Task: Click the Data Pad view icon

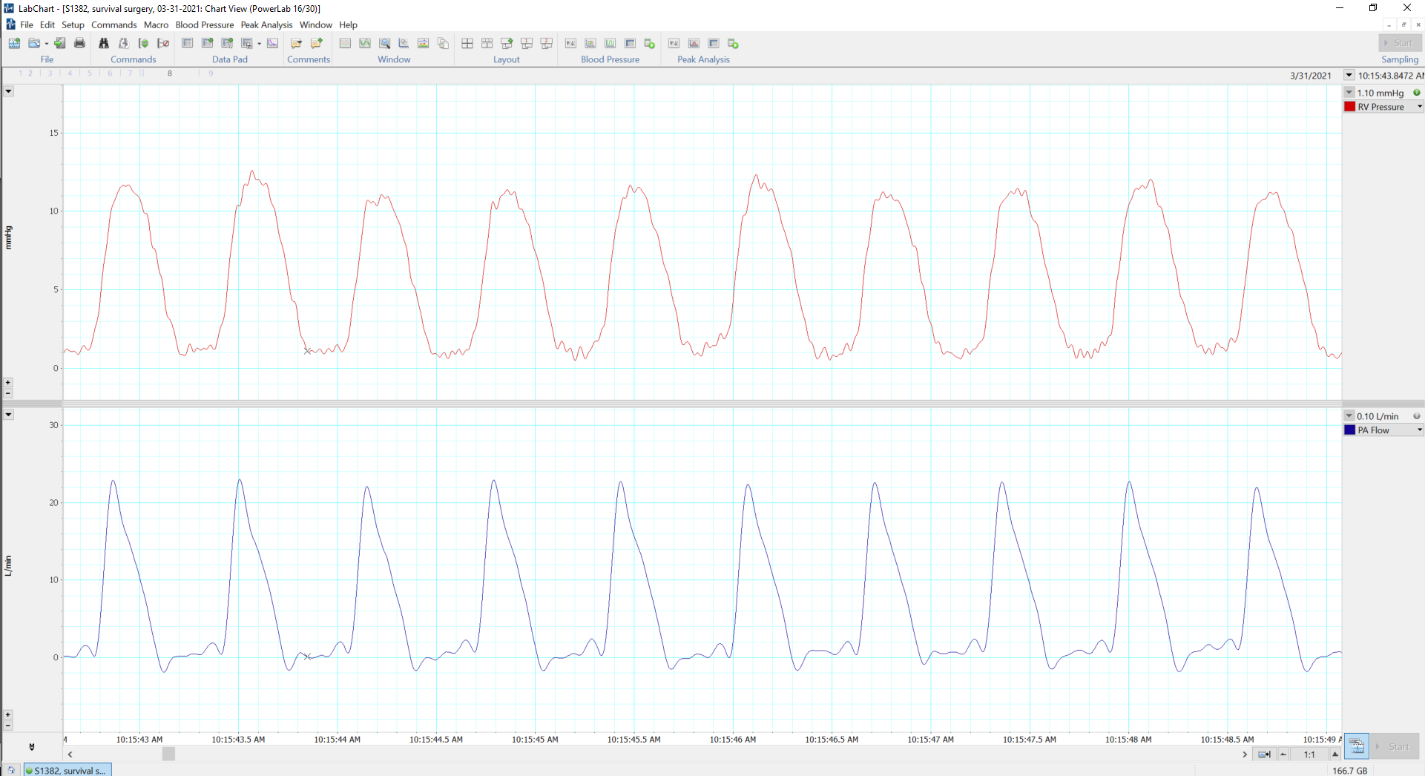Action: pyautogui.click(x=188, y=43)
